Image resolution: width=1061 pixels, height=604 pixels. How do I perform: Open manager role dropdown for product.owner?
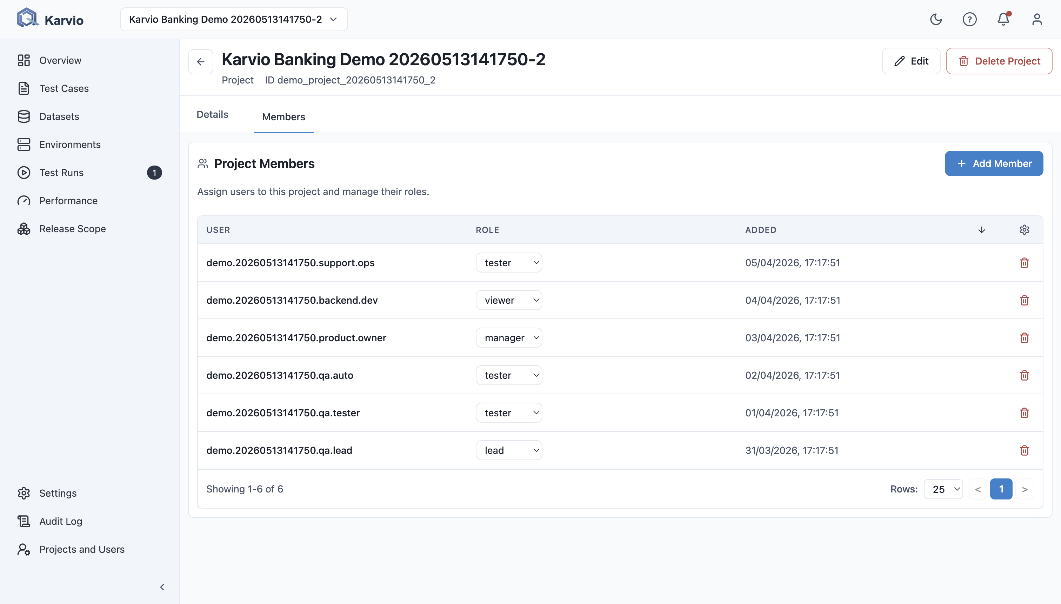pyautogui.click(x=509, y=338)
